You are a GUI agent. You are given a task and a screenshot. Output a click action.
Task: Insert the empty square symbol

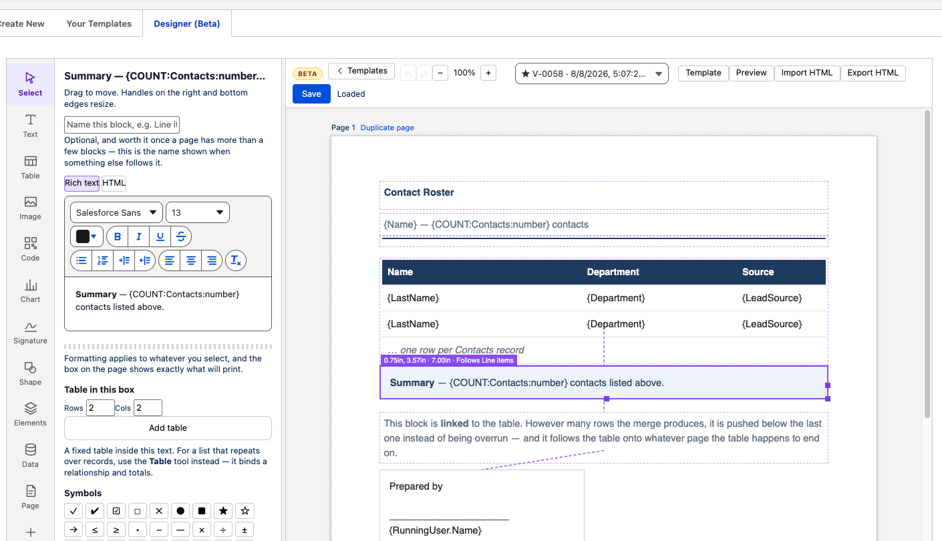138,511
